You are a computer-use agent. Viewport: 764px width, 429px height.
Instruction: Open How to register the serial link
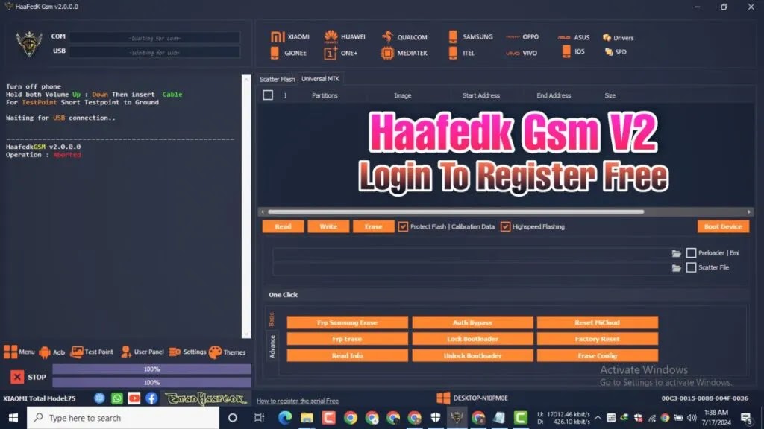(x=298, y=401)
